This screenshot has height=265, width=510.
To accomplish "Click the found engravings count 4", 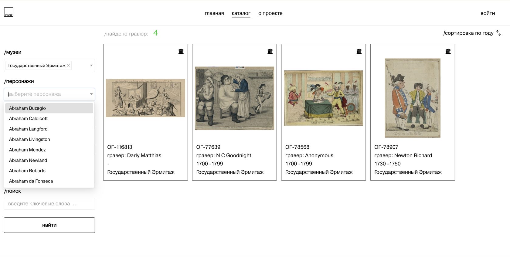I will [155, 33].
